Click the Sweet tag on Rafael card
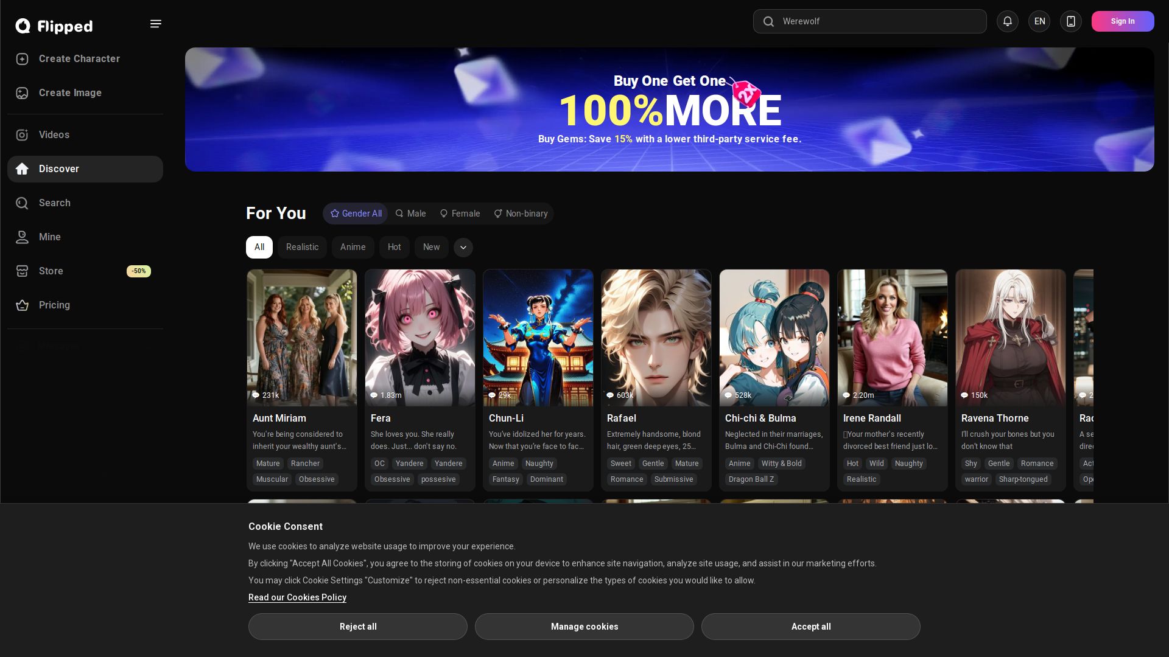 click(621, 464)
